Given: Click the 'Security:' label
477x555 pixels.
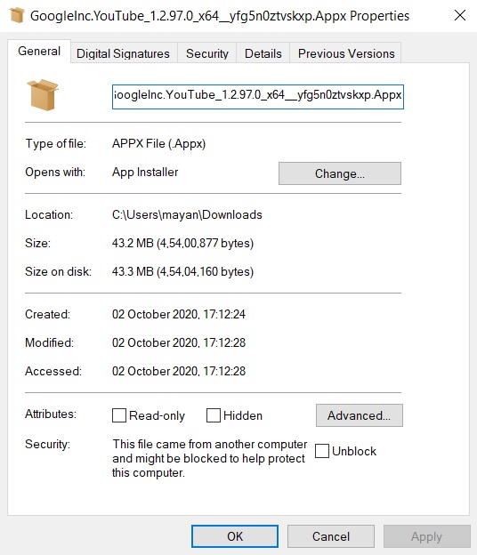Looking at the screenshot, I should (47, 444).
